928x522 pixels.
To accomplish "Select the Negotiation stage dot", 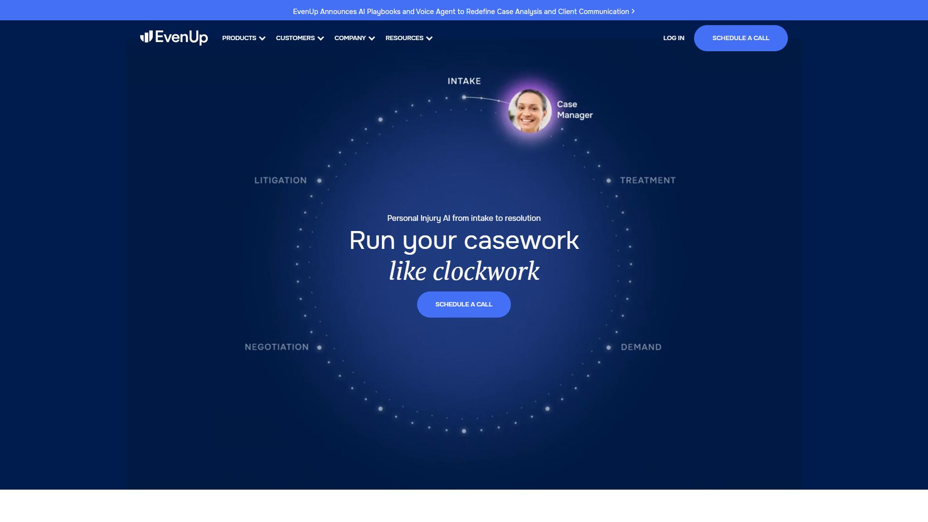I will pyautogui.click(x=319, y=348).
